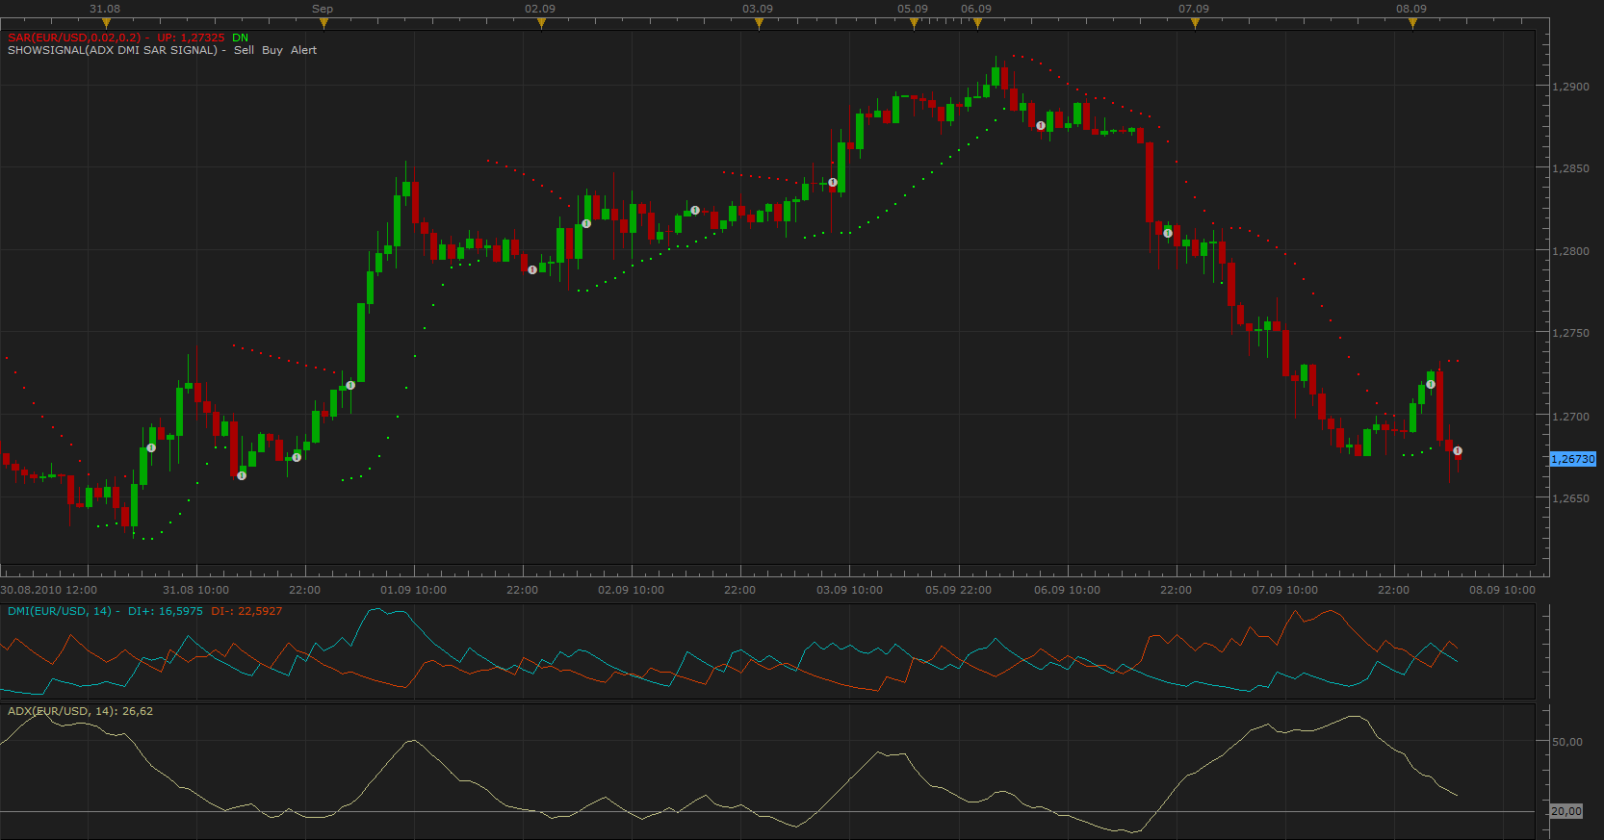Open the SHOWSIGNAL(ADX DMI SAR SIGNAL) label
Screen dimensions: 1604x840
pyautogui.click(x=113, y=50)
